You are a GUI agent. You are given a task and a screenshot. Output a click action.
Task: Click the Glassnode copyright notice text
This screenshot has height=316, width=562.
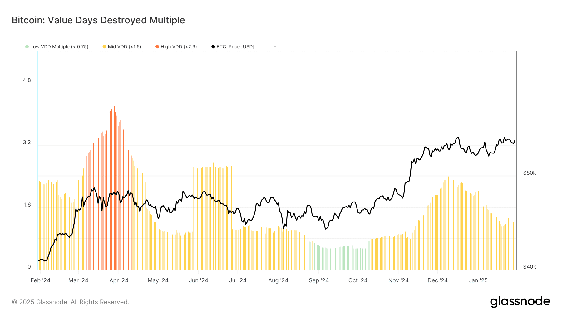click(x=71, y=302)
